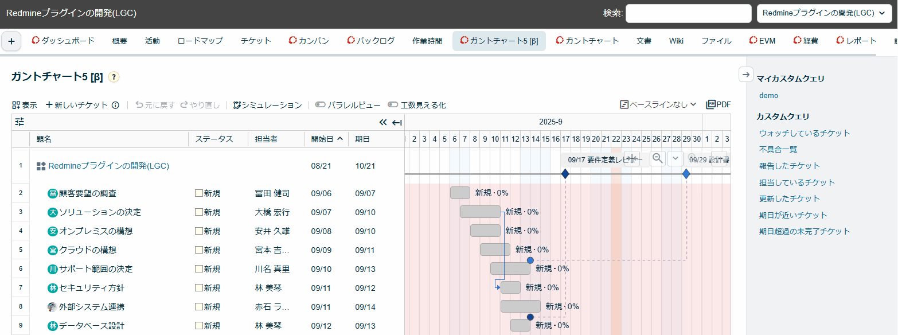
Task: Collapse the right sidebar with arrow button
Action: point(745,74)
